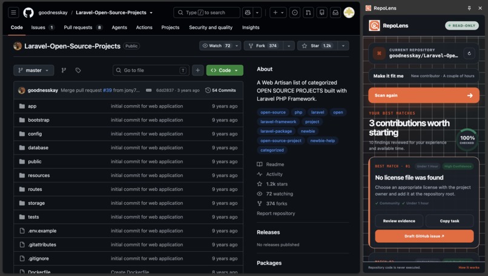Image resolution: width=488 pixels, height=276 pixels.
Task: Open the Agents tab
Action: (119, 27)
